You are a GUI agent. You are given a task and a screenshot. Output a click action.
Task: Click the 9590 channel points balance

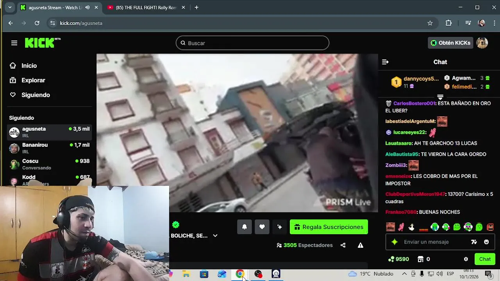click(x=398, y=259)
